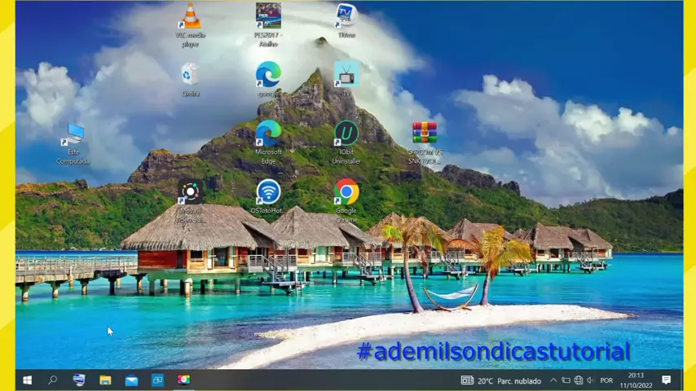Open the POR language input selector
This screenshot has width=696, height=391.
pyautogui.click(x=606, y=380)
